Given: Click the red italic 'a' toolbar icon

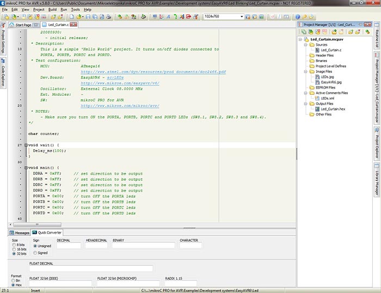Looking at the screenshot, I should coord(273,17).
